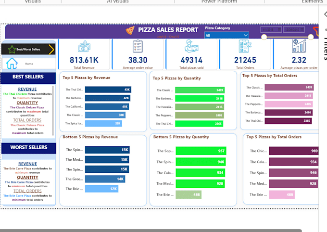Click the 2439 Classic quantity green bar

click(x=200, y=90)
